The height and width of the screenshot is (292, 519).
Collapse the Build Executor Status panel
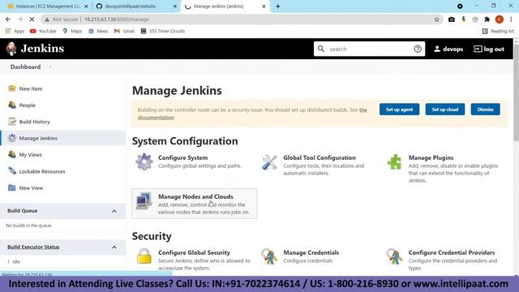114,247
